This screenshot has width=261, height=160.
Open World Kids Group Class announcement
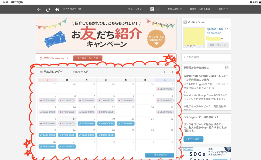point(205,78)
